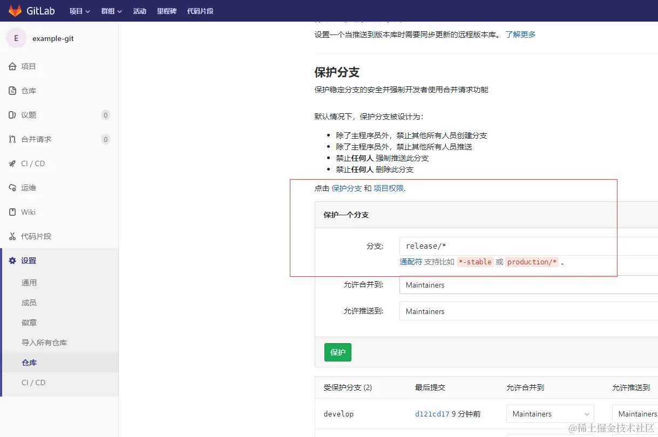Click the 代码片段 scissors icon in sidebar
The height and width of the screenshot is (437, 658).
click(x=12, y=236)
